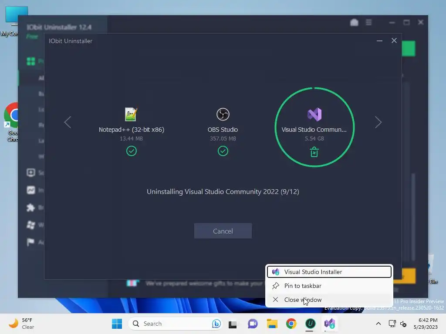Close the IObit Uninstaller progress dialog
The image size is (446, 334).
click(x=394, y=40)
